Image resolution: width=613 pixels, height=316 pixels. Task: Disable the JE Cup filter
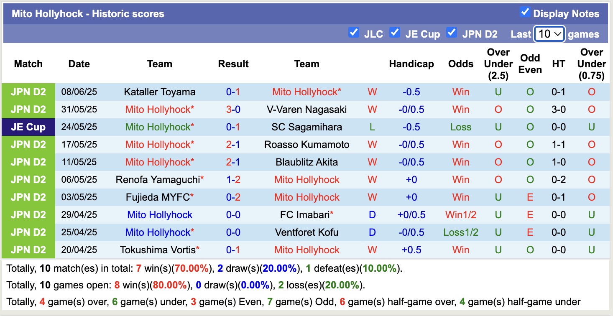(395, 32)
